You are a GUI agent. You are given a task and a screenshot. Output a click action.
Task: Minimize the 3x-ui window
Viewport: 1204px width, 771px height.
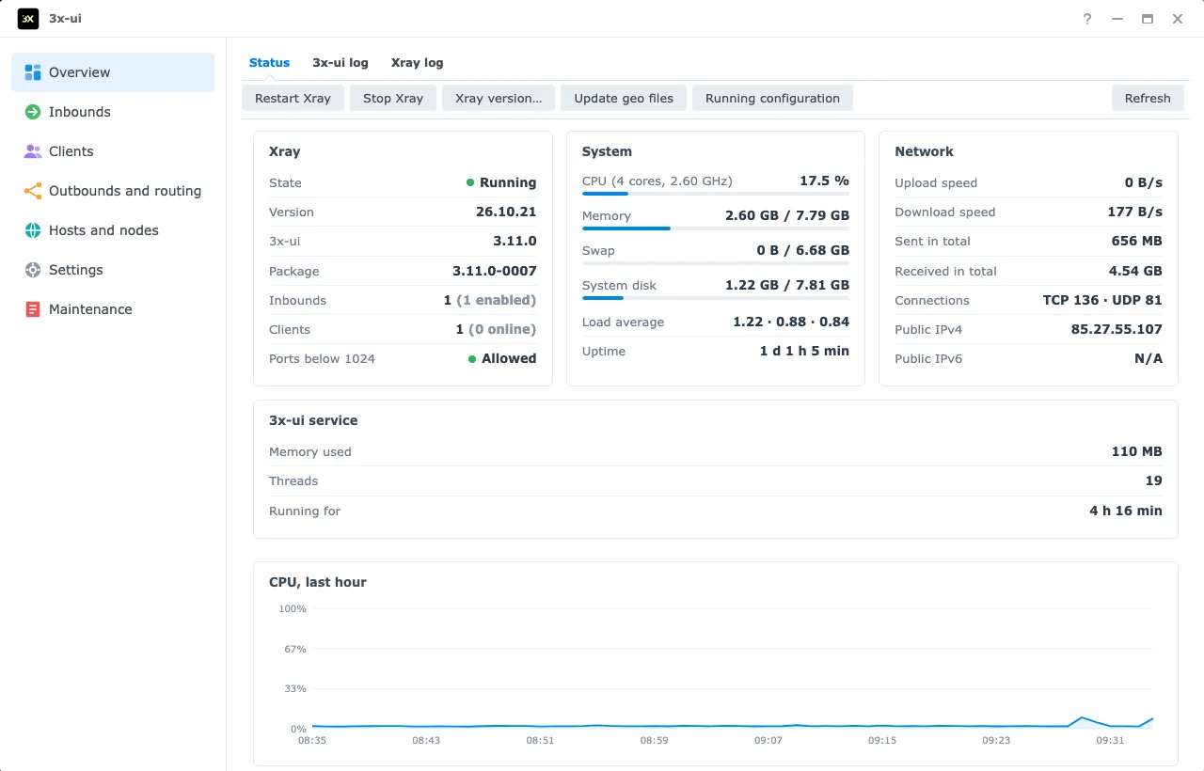tap(1117, 19)
